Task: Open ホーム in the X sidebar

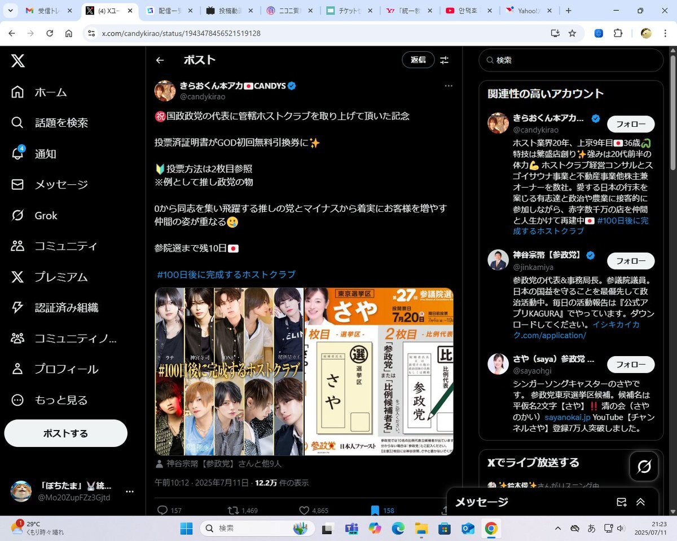Action: tap(39, 92)
